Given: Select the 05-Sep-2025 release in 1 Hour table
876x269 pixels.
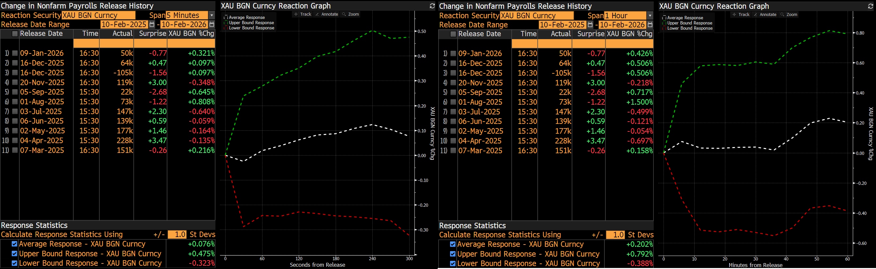Looking at the screenshot, I should 480,92.
